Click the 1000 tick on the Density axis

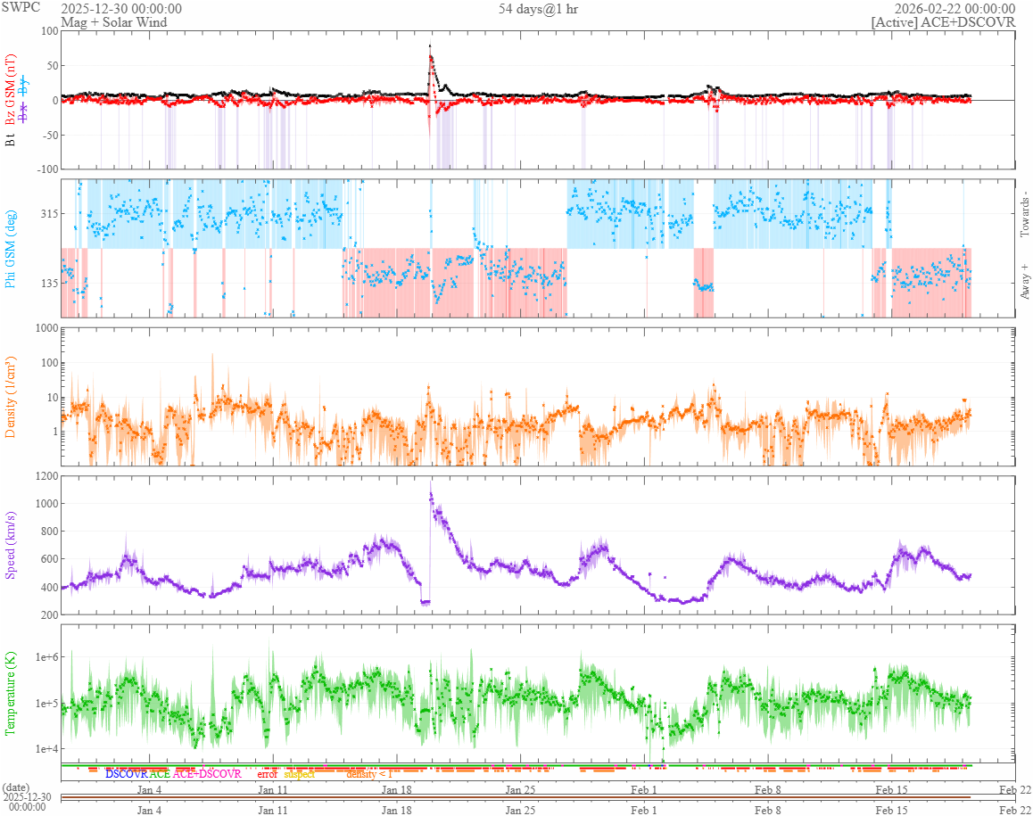[45, 328]
